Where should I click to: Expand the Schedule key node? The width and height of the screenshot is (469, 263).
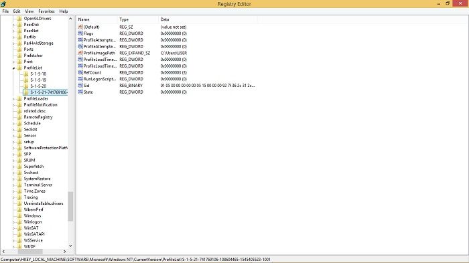(13, 123)
